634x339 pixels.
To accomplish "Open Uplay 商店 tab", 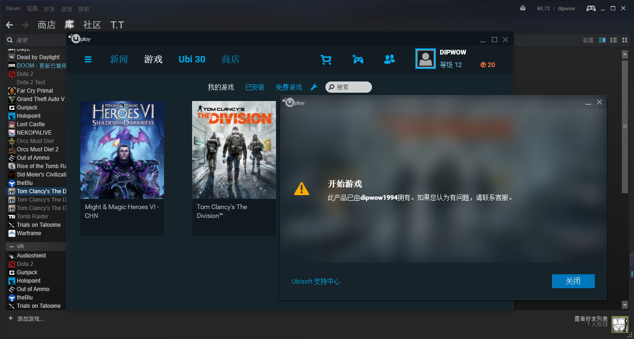I will pos(231,59).
